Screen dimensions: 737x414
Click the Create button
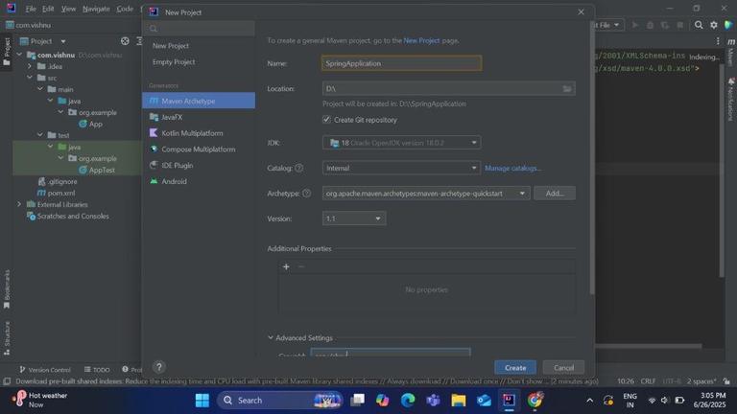[515, 368]
